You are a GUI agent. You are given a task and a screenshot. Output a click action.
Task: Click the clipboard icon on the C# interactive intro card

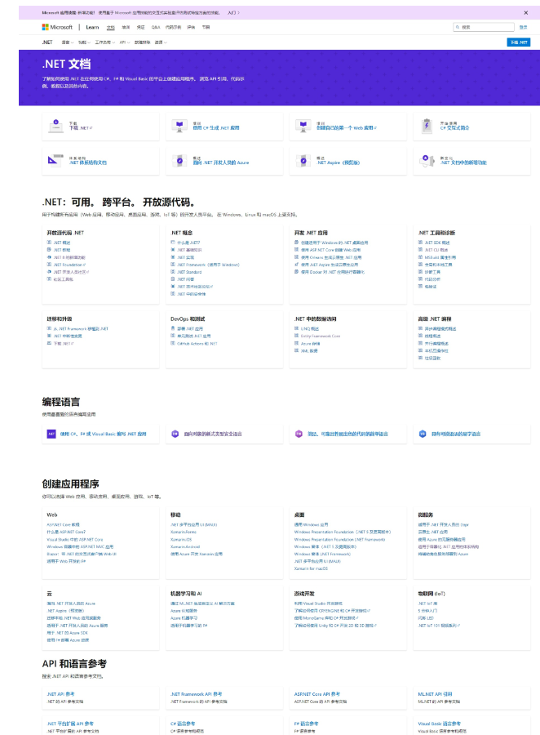coord(427,126)
